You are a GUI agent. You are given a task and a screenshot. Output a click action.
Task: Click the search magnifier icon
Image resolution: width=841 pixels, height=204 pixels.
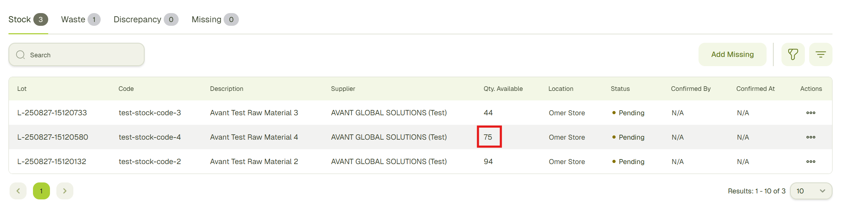[21, 55]
